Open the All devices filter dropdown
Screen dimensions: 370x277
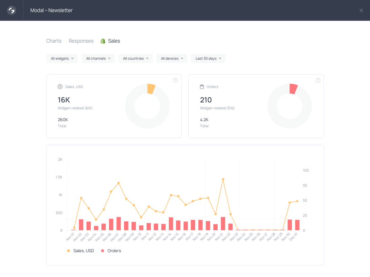[x=172, y=58]
